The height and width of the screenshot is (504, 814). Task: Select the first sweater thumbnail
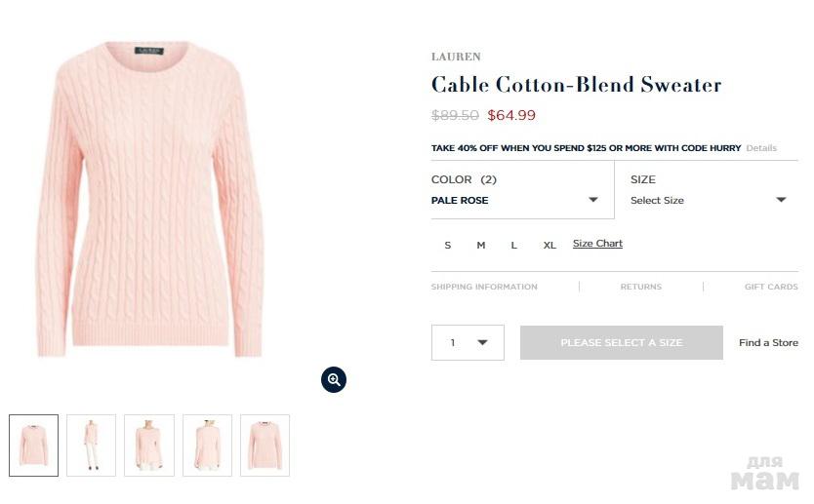click(x=34, y=446)
